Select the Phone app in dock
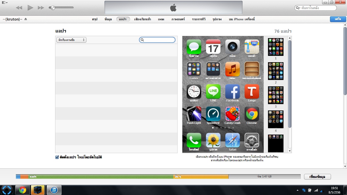This screenshot has width=347, height=195. coord(194,140)
